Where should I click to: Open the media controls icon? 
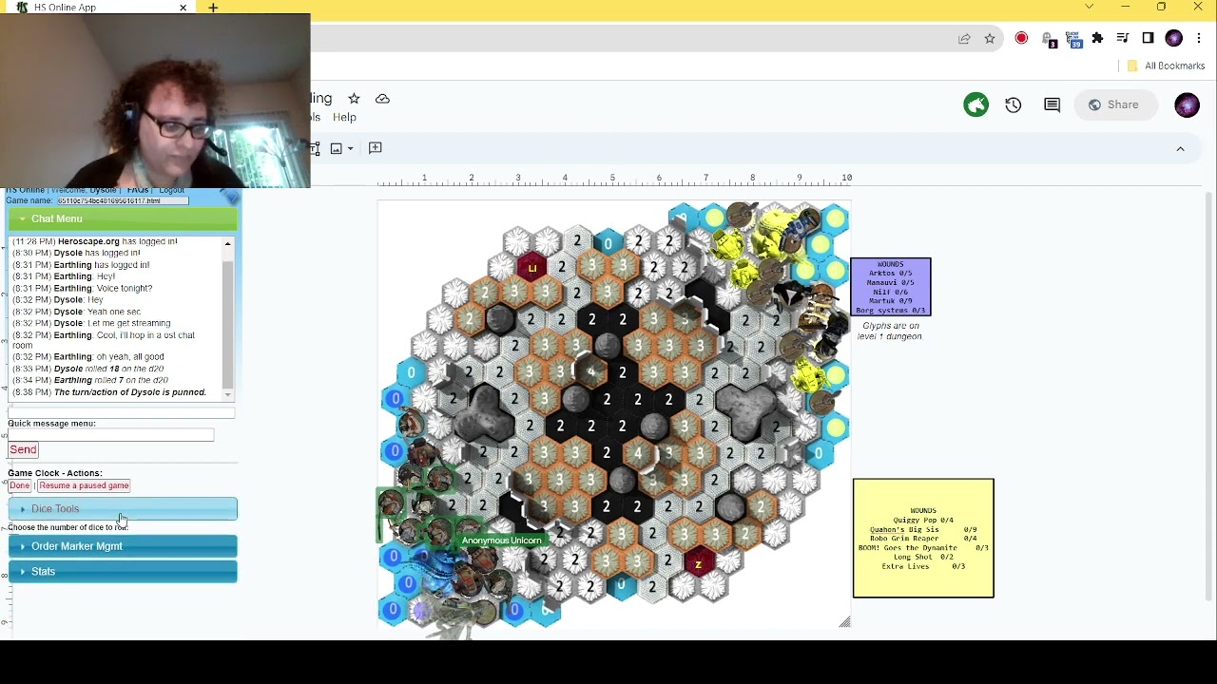pos(1123,38)
